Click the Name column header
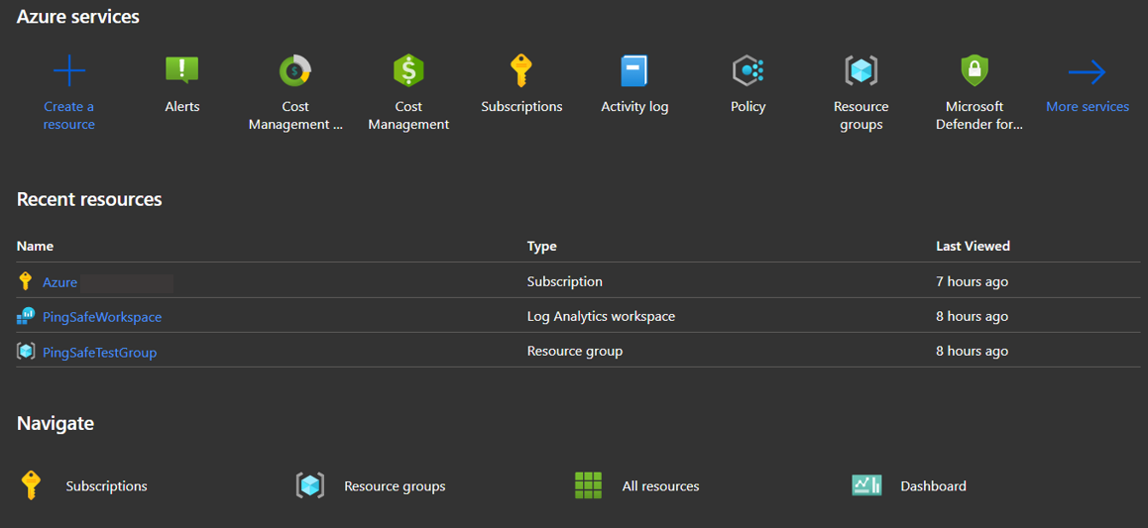The image size is (1148, 528). (x=36, y=246)
